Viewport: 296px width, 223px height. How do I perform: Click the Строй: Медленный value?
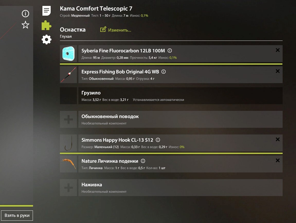pos(75,16)
